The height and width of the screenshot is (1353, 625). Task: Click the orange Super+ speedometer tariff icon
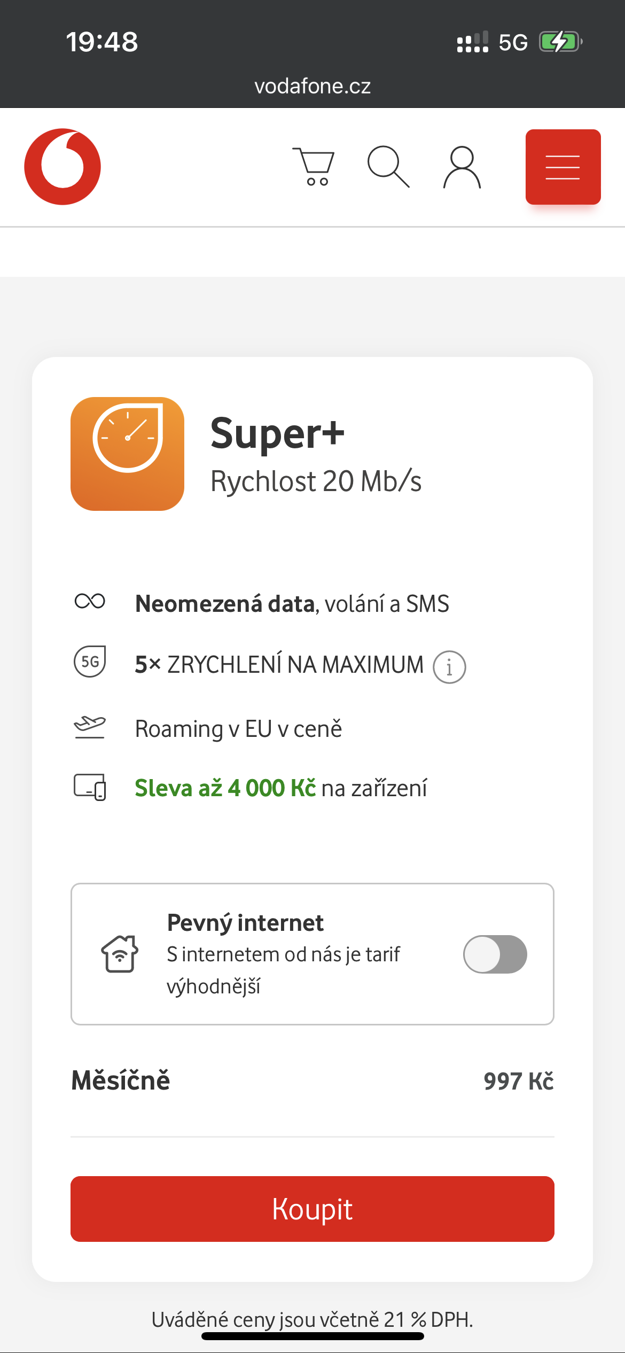pos(127,454)
